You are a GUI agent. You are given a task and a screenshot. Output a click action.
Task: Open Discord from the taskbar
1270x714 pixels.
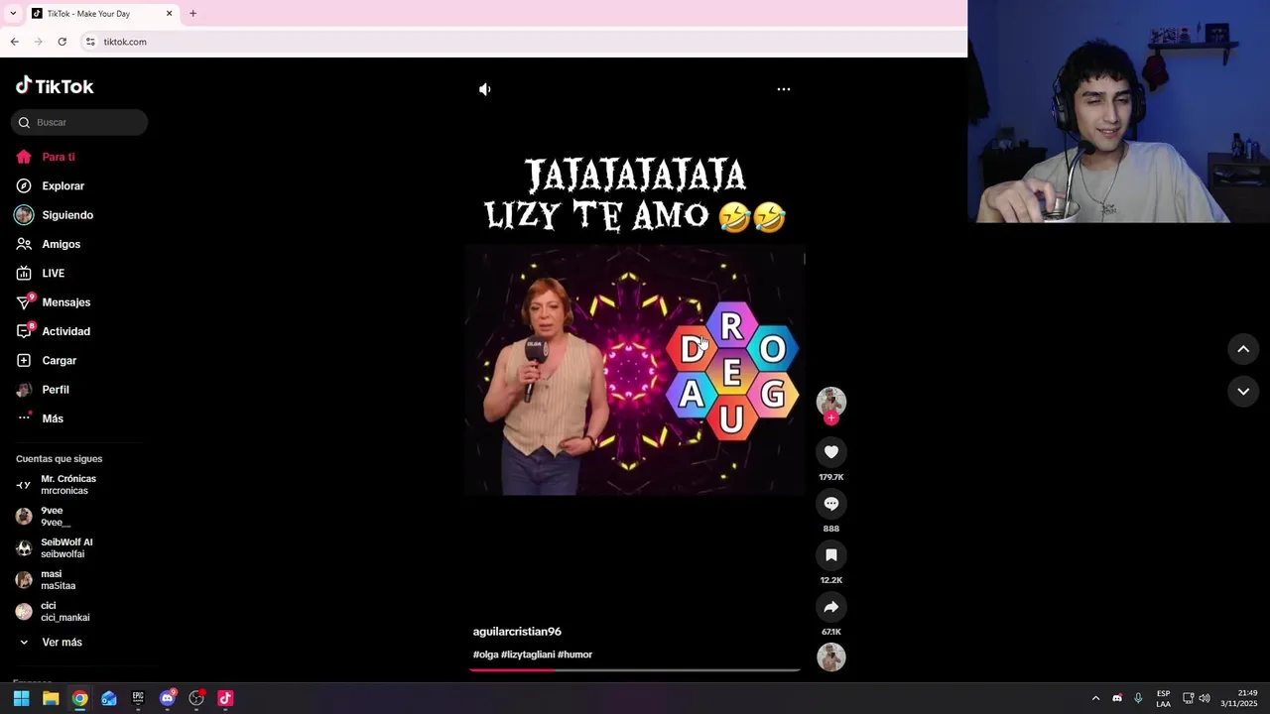click(x=167, y=698)
